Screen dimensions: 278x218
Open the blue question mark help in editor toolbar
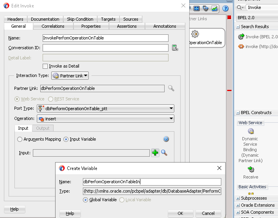[x=225, y=8]
